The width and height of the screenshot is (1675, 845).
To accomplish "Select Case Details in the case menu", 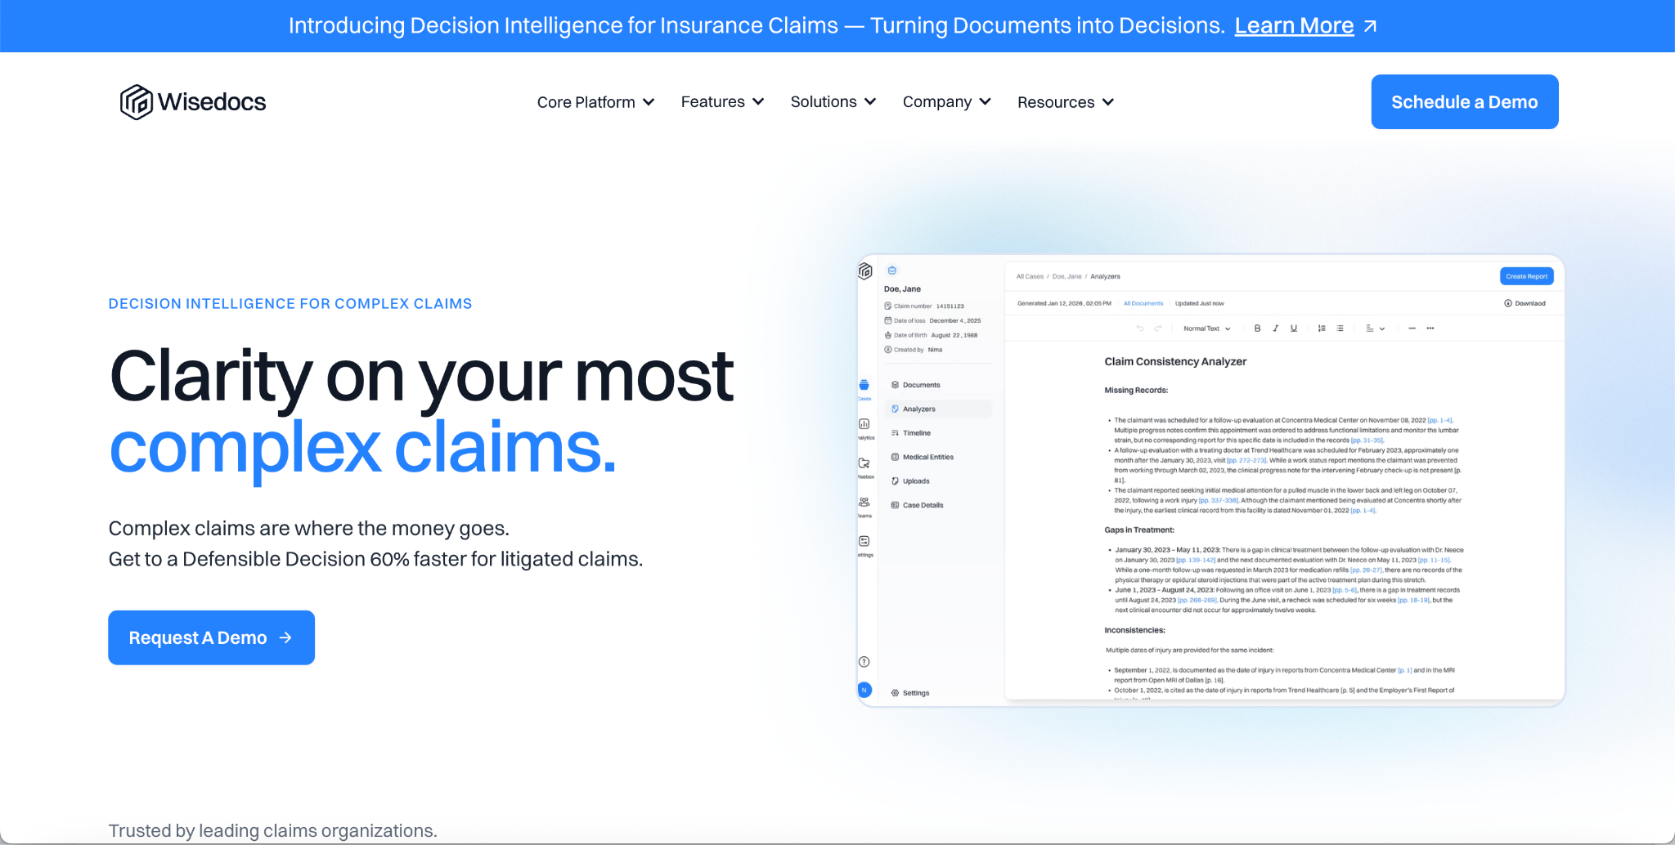I will coord(918,505).
